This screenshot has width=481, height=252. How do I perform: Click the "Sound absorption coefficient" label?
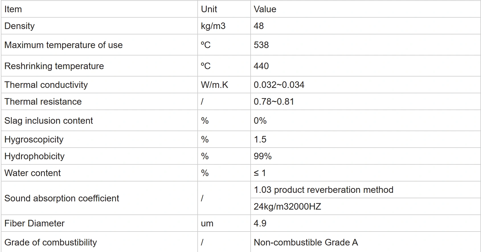[62, 198]
